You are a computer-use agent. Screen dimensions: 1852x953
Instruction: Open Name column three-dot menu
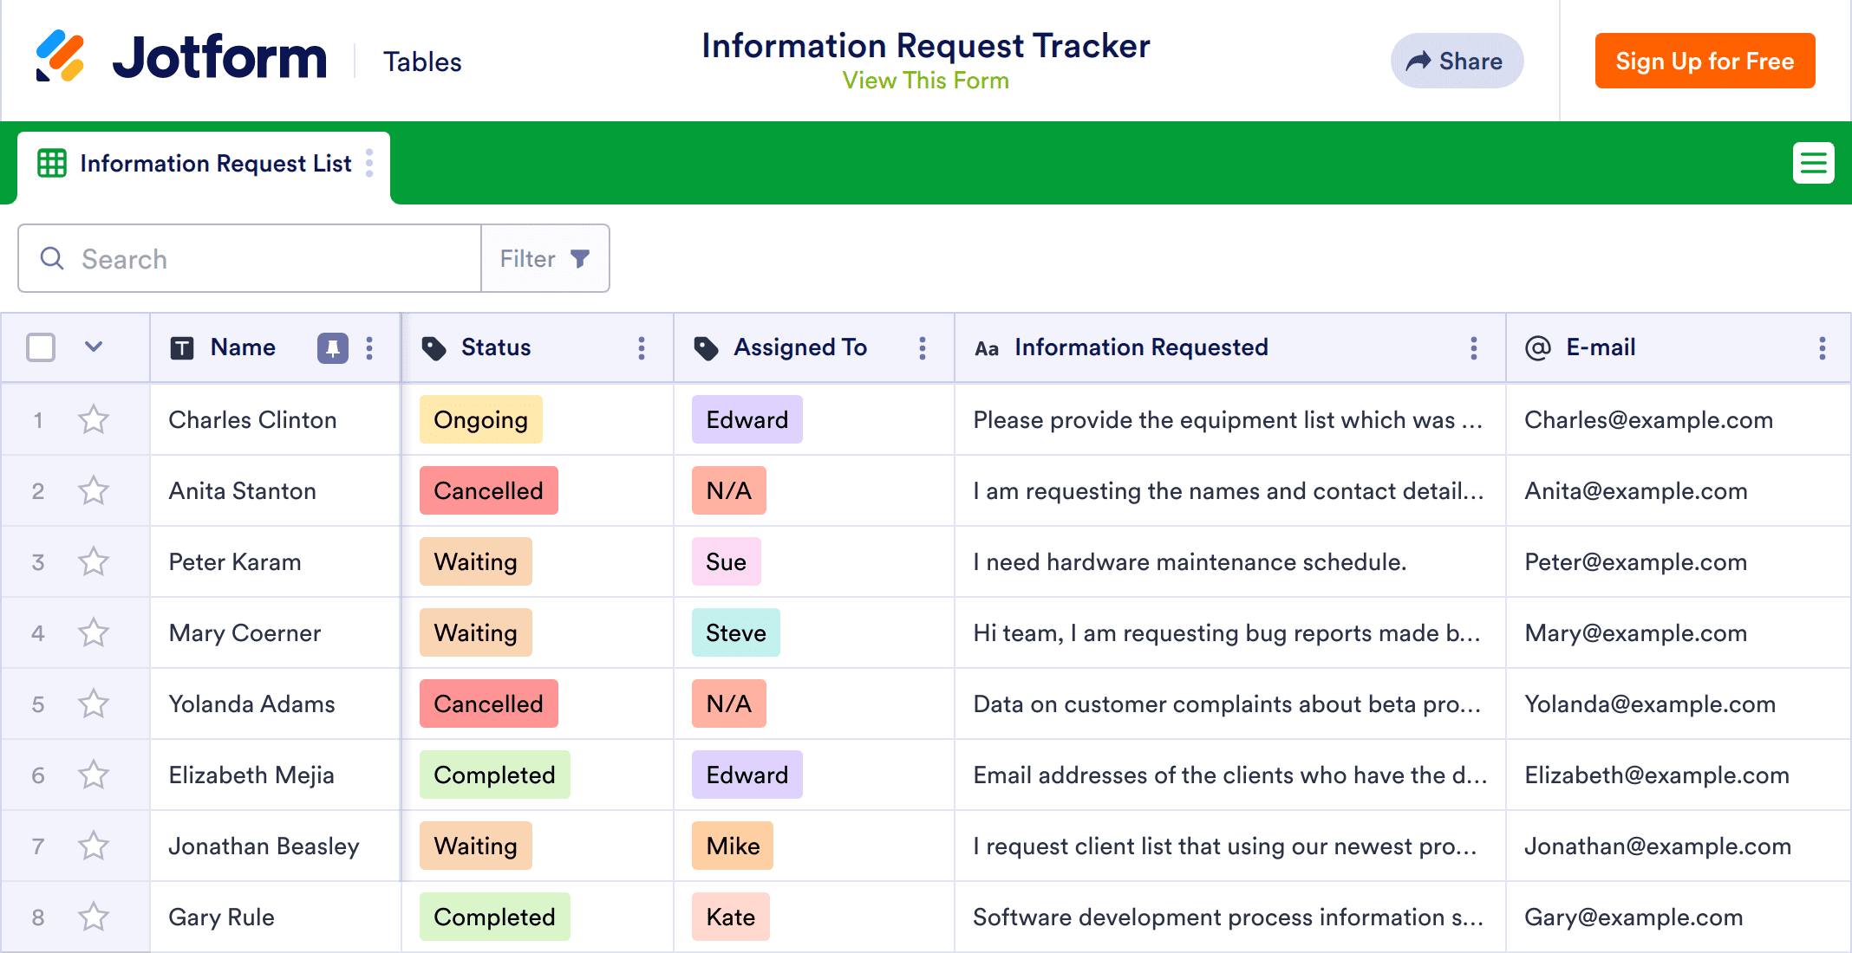369,348
